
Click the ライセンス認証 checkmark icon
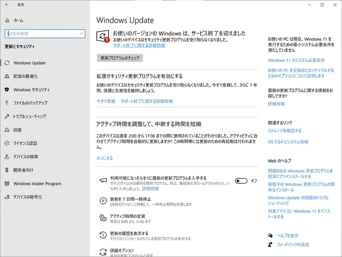click(x=7, y=143)
